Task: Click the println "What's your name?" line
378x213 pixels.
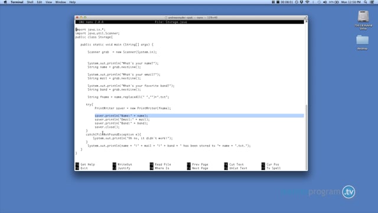Action: 123,63
